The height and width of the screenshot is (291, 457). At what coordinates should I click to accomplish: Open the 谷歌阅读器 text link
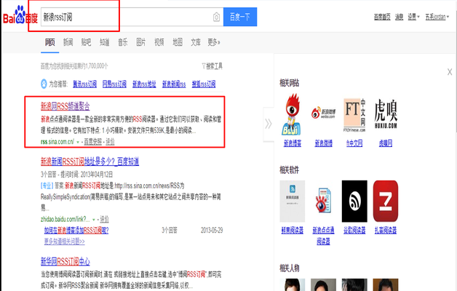coord(354,231)
